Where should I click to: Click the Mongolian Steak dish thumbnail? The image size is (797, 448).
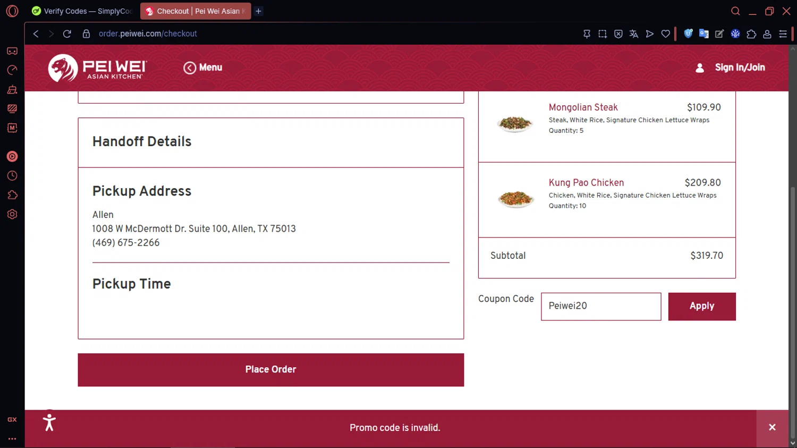[515, 123]
